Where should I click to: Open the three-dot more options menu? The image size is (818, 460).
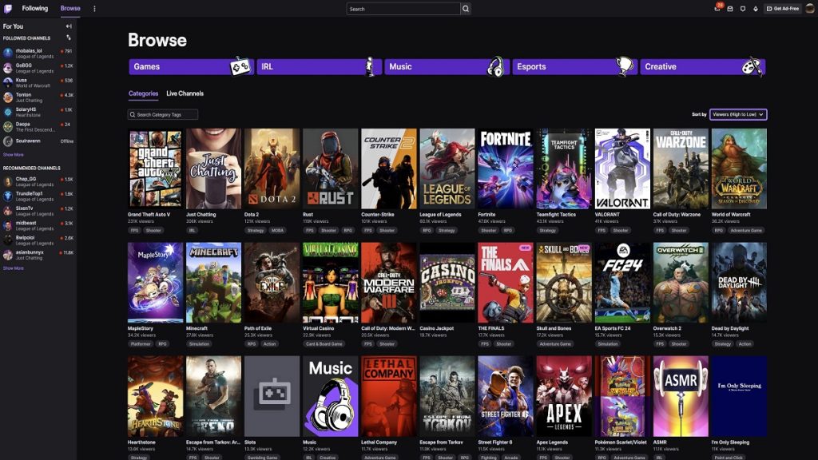coord(93,8)
